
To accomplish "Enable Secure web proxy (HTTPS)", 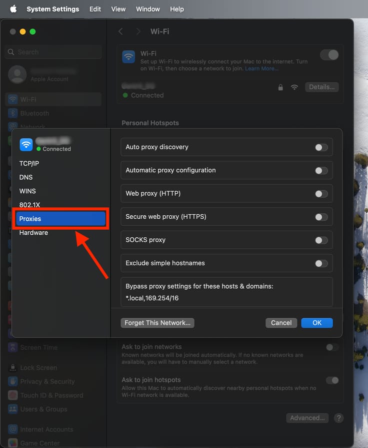I will tap(321, 217).
